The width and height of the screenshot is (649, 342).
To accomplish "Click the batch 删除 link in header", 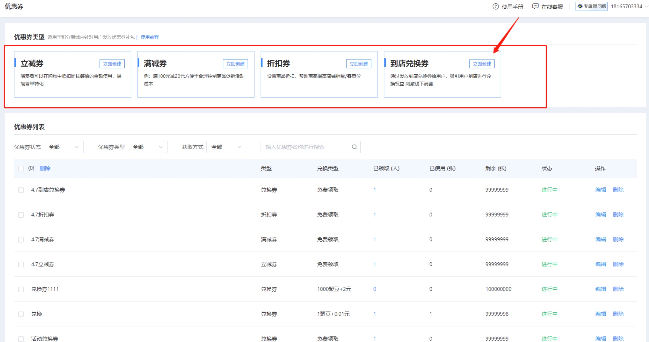I will pyautogui.click(x=45, y=168).
